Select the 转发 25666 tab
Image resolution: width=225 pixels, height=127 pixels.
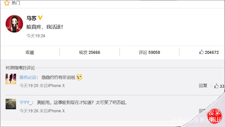pyautogui.click(x=89, y=52)
